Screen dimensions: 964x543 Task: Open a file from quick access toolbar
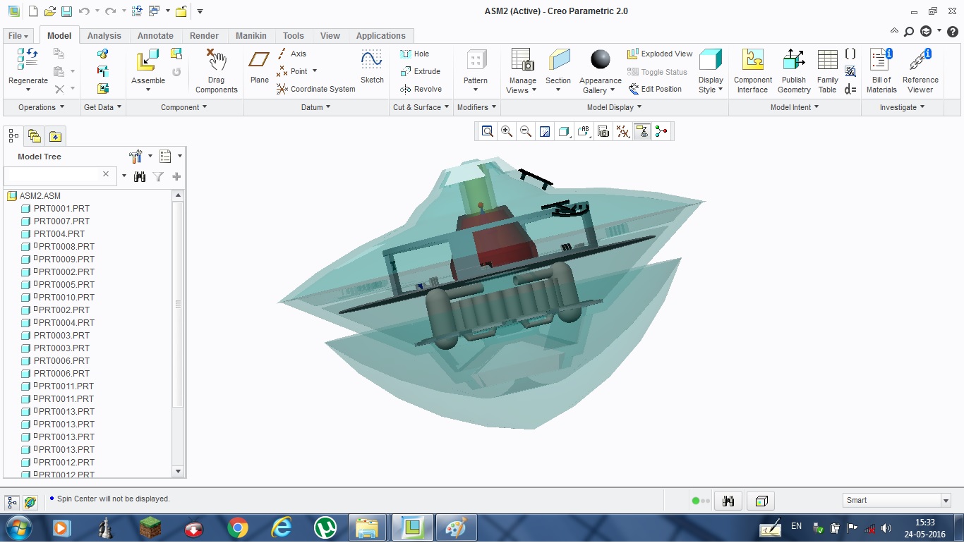point(49,11)
